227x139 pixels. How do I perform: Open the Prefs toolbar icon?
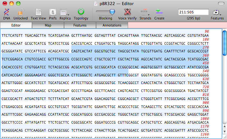(53, 12)
